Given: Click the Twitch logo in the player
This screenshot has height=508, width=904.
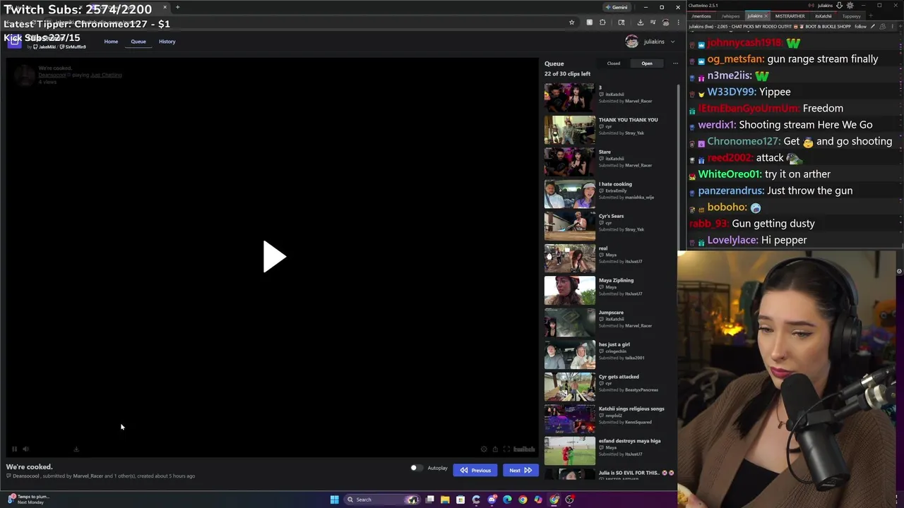Looking at the screenshot, I should (524, 449).
